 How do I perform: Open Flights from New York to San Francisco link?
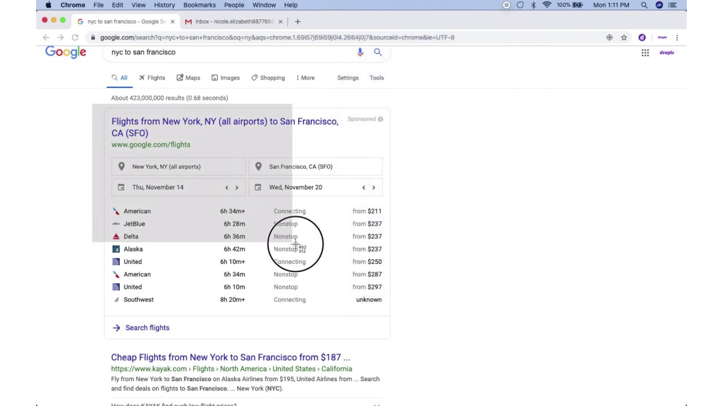[225, 127]
